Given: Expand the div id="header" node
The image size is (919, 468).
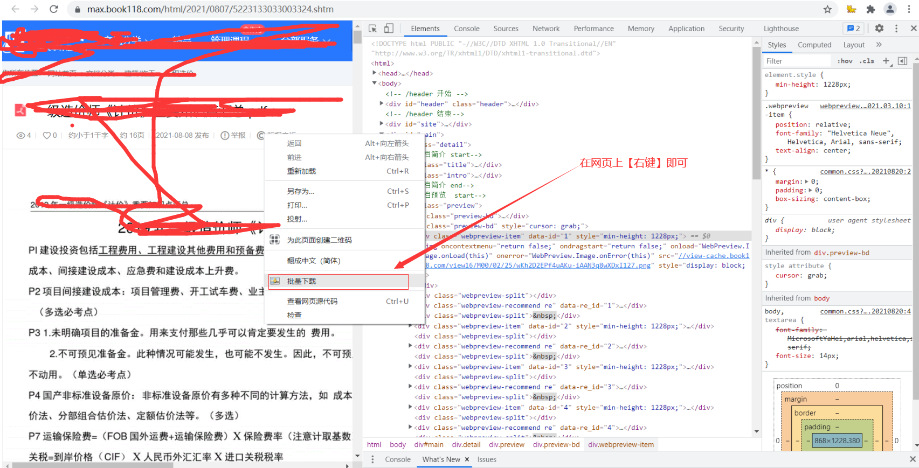Looking at the screenshot, I should coord(382,103).
